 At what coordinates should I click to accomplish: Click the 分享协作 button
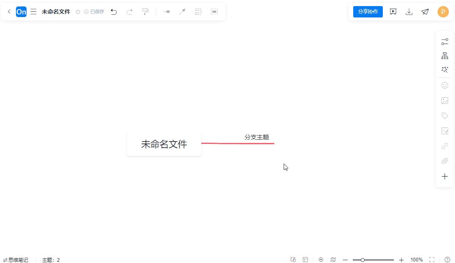coord(368,11)
